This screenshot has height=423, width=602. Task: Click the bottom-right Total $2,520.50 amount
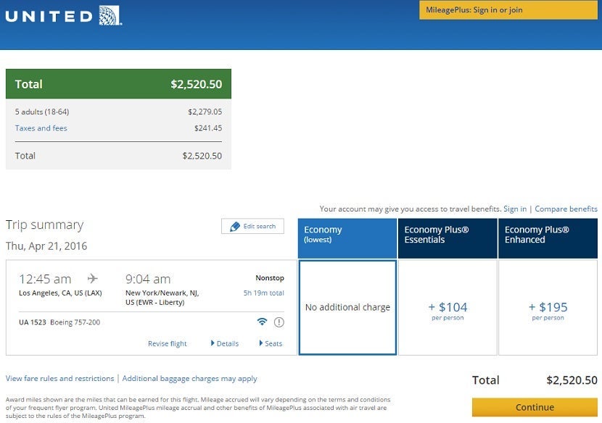pyautogui.click(x=572, y=380)
